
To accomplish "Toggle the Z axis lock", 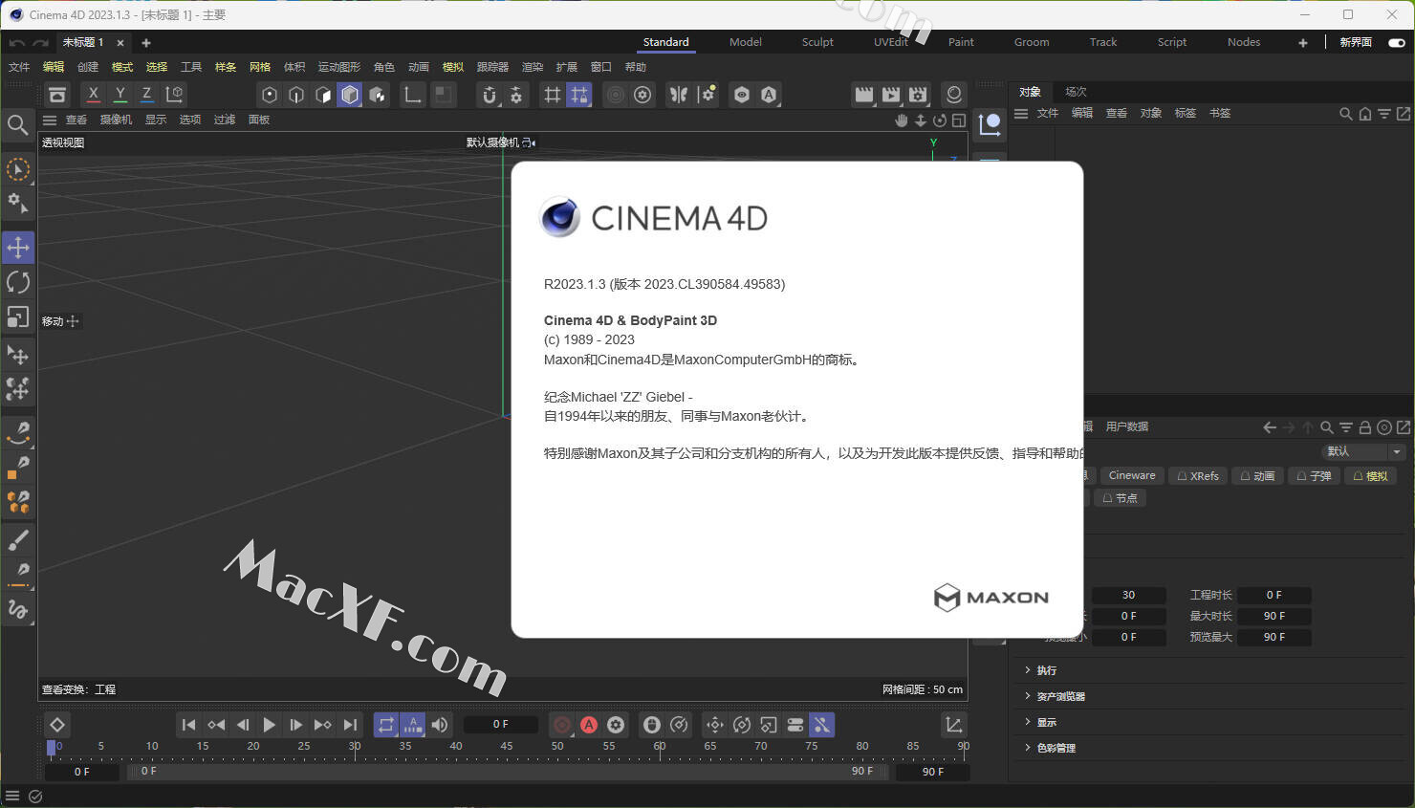I will coord(146,94).
